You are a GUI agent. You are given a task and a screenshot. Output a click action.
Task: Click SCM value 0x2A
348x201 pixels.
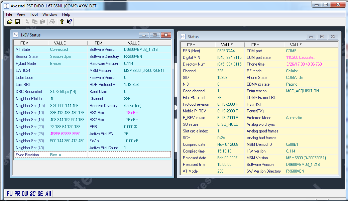221,138
